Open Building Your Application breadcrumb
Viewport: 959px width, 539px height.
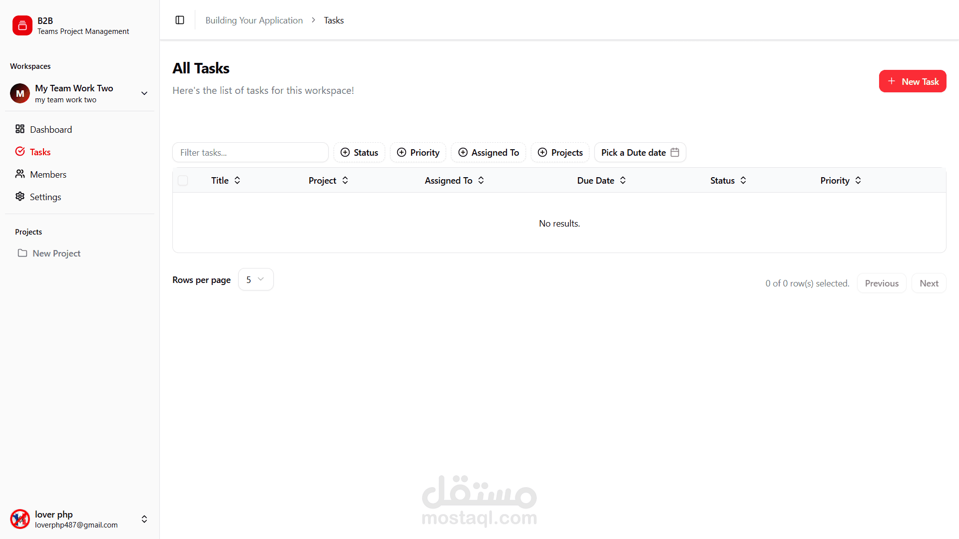point(254,20)
